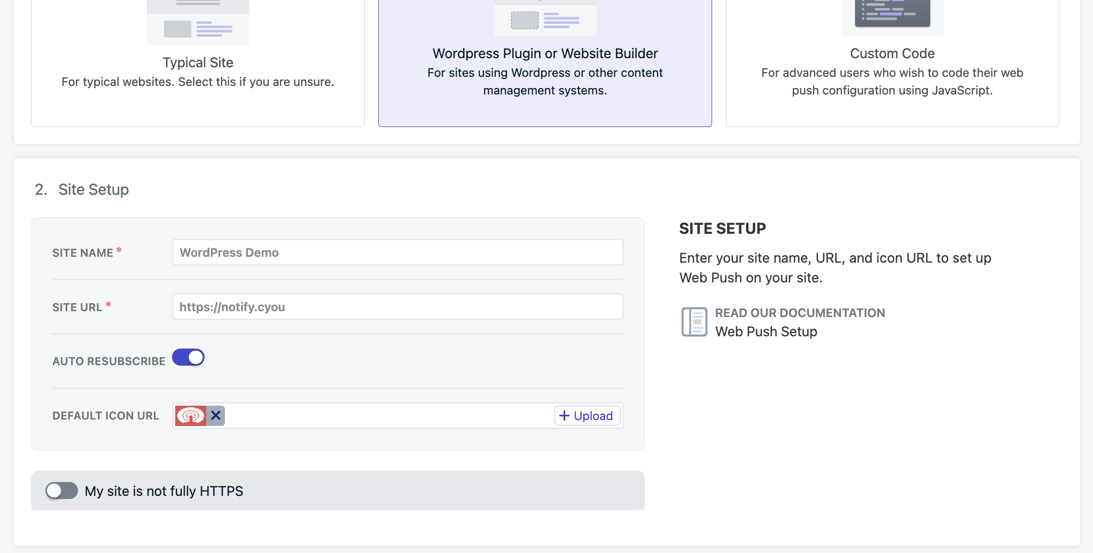Click the Upload icon button
Image resolution: width=1093 pixels, height=553 pixels.
(587, 416)
